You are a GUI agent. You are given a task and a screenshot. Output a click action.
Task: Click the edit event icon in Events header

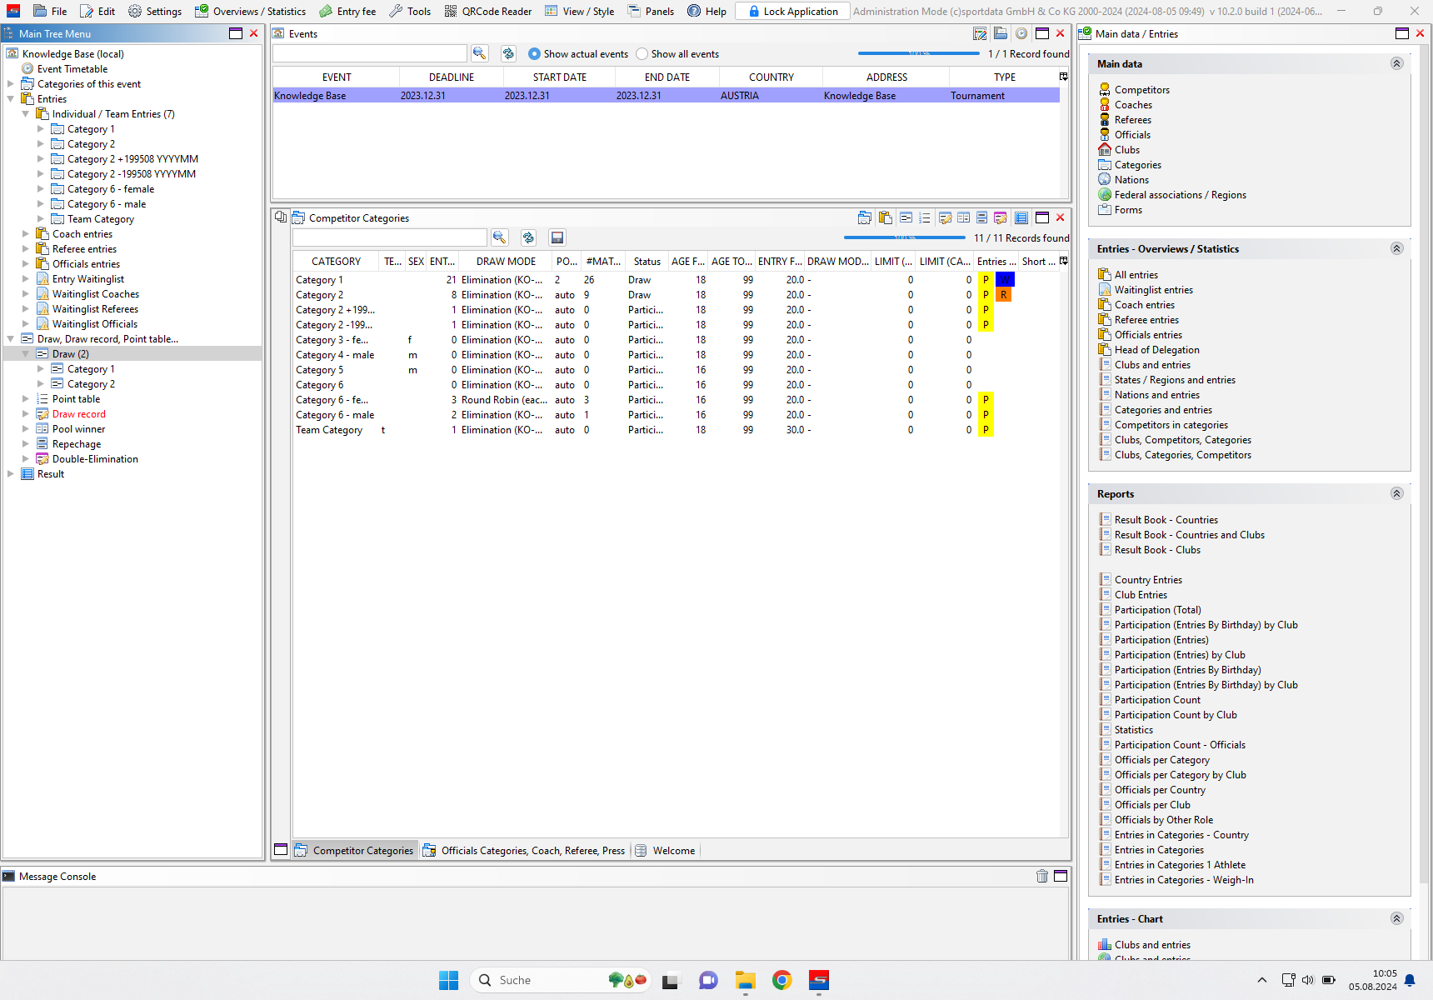(980, 33)
